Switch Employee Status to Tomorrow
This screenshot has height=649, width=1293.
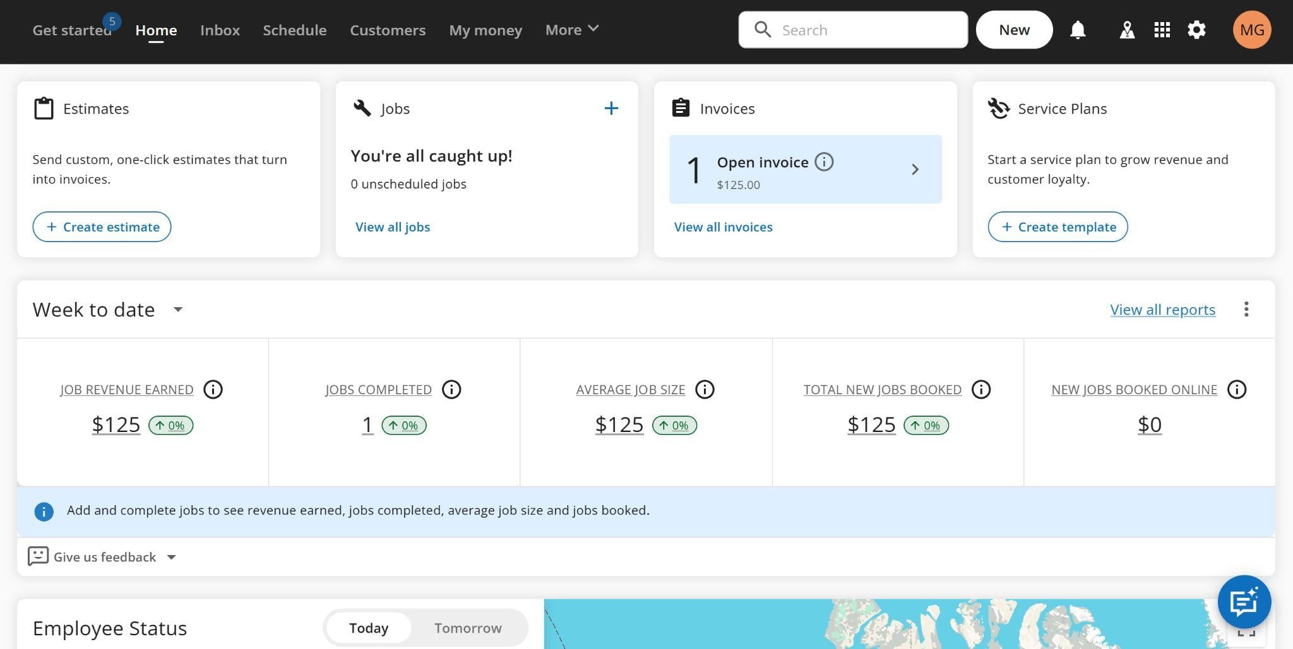coord(468,628)
